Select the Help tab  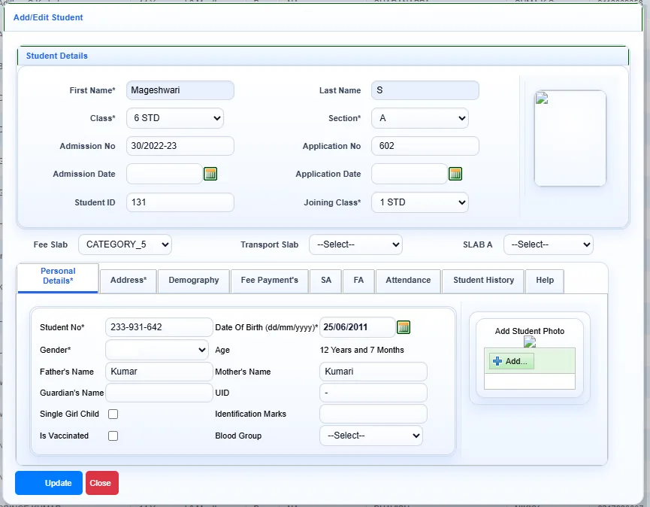tap(545, 281)
